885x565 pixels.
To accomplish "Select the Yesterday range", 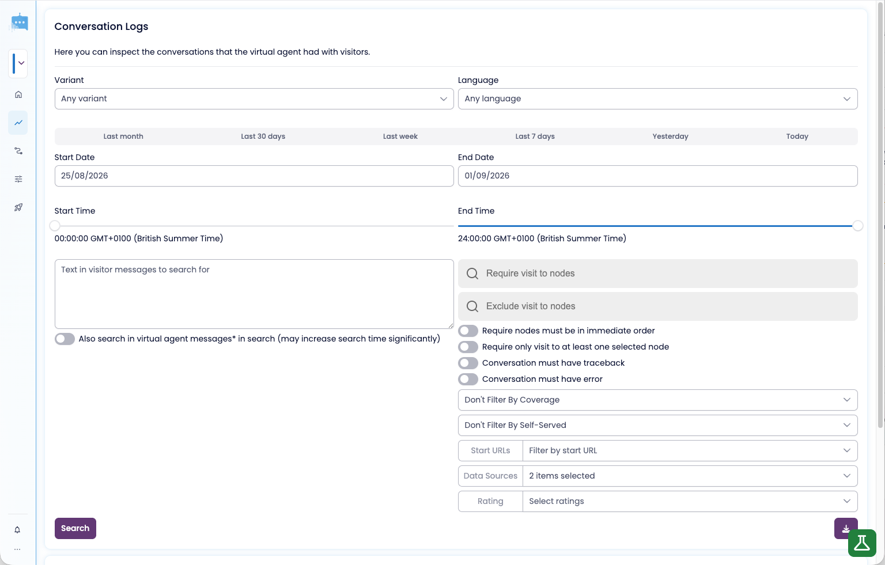I will click(670, 136).
